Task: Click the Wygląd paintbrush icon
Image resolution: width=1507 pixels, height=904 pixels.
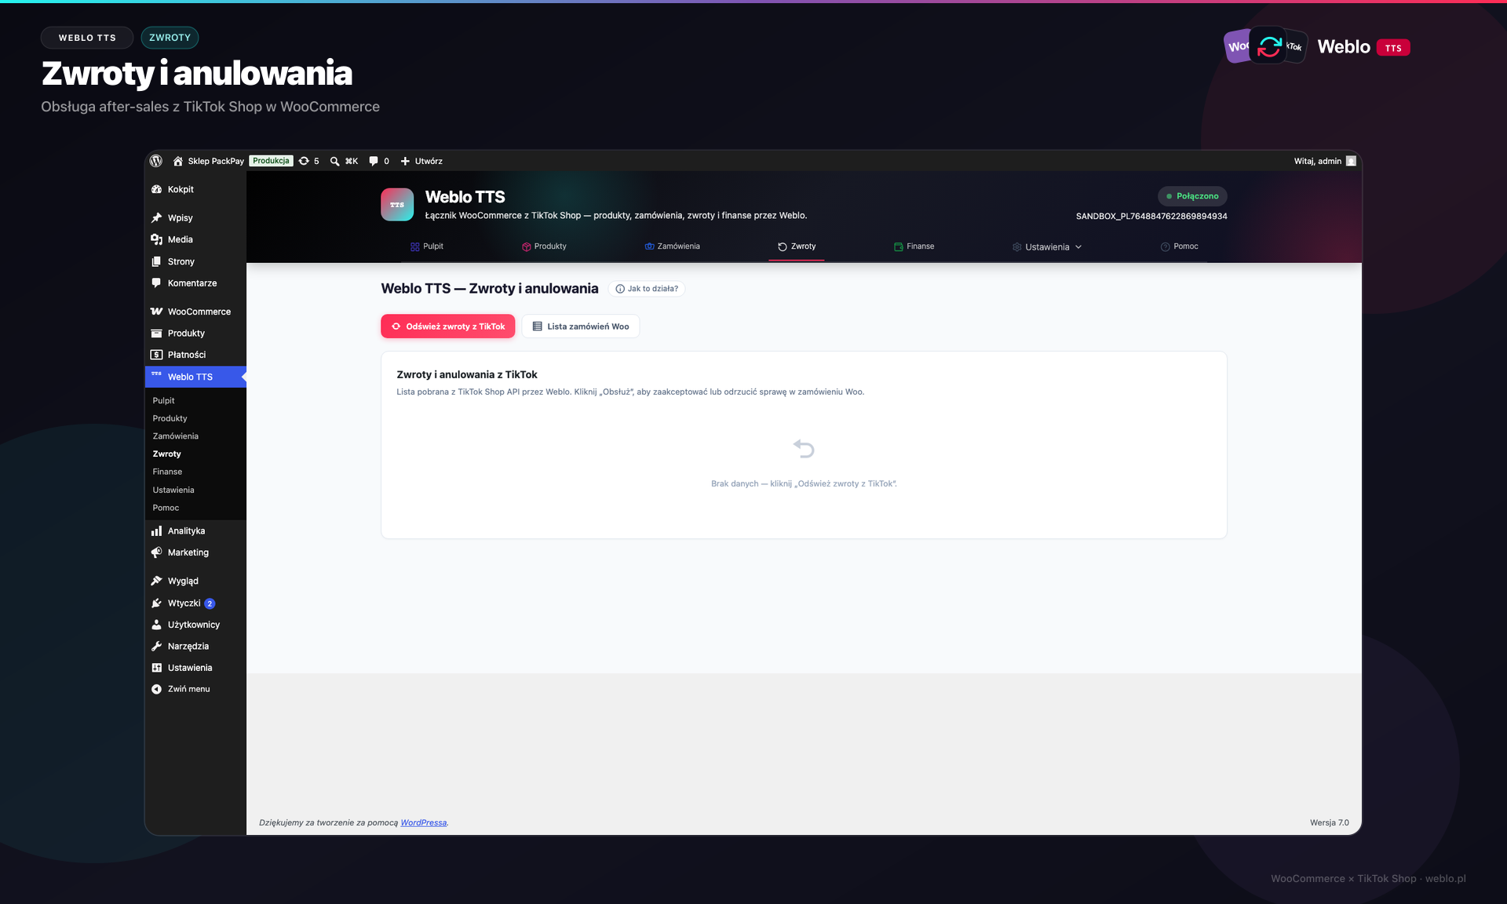Action: click(156, 581)
